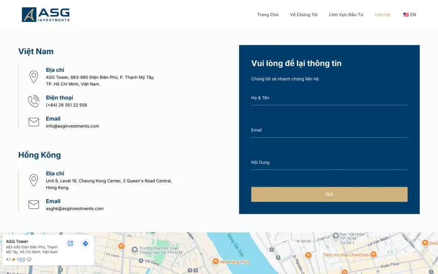Screen dimensions: 438x274
Task: Click Unit 8, Level 19, Cheung Kong Center address
Action: coord(109,184)
